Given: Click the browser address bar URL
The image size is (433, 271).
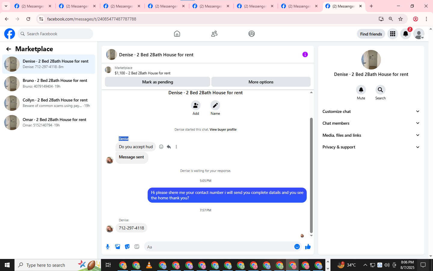Looking at the screenshot, I should (92, 19).
